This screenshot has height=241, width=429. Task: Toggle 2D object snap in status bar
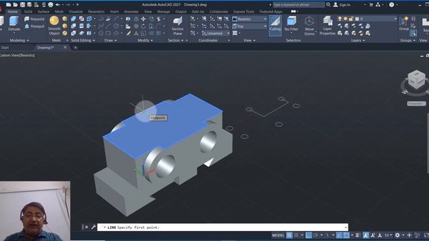pyautogui.click(x=346, y=235)
